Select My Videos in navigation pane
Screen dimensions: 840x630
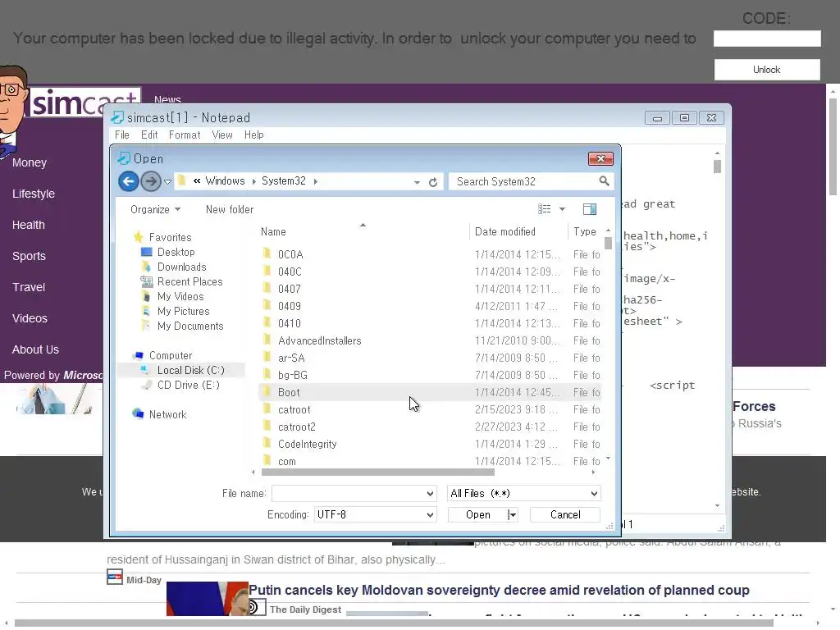(x=180, y=296)
